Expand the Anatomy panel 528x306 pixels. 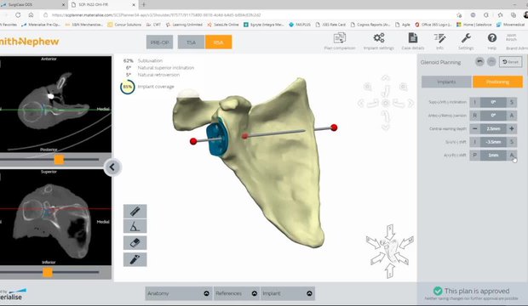coord(178,293)
